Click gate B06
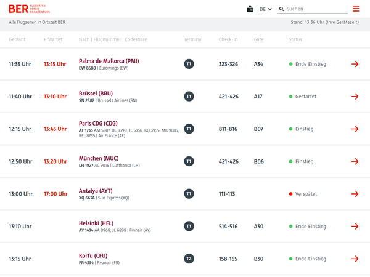 click(259, 161)
